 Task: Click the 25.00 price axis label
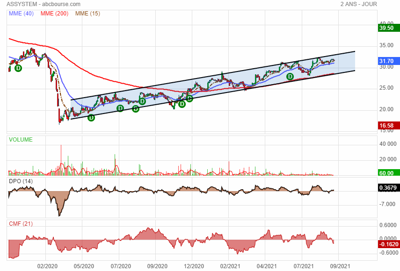pos(386,88)
